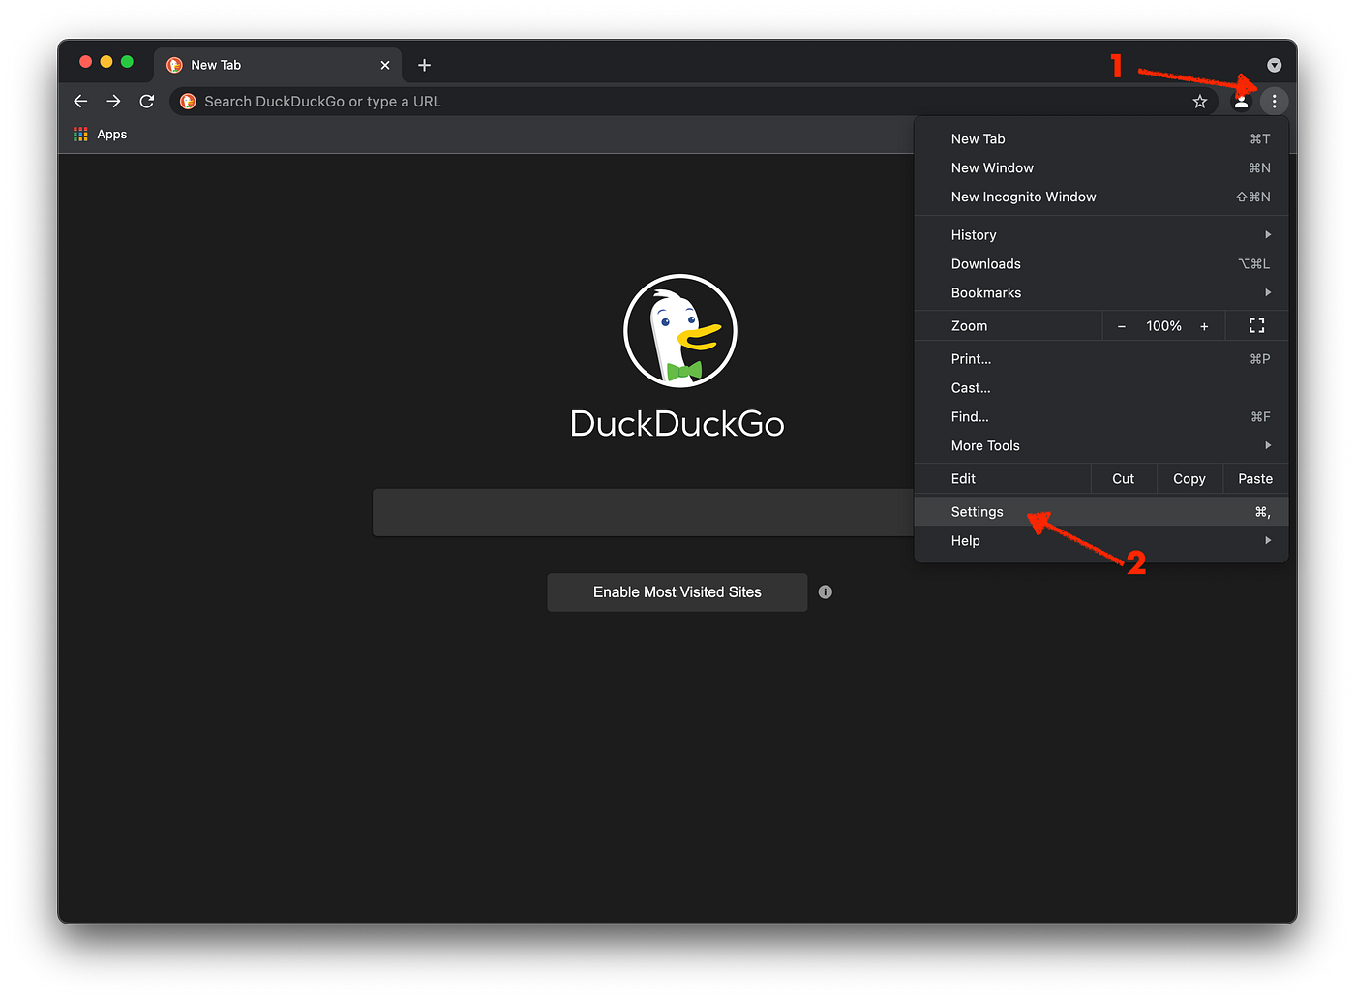Image resolution: width=1355 pixels, height=1000 pixels.
Task: Click Paste in the Edit row
Action: point(1255,479)
